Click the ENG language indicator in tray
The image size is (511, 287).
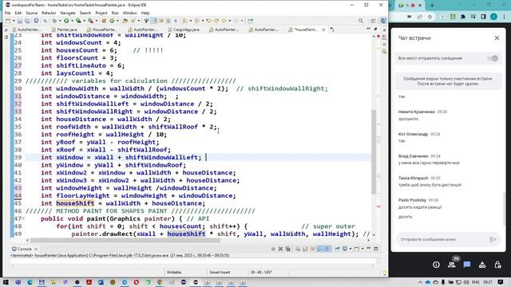476,282
